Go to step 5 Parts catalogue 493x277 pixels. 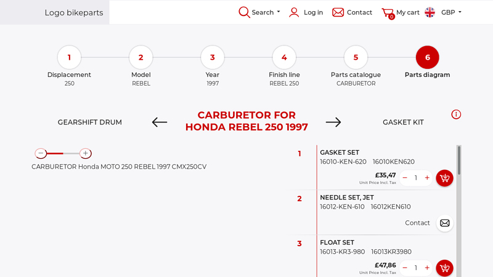356,57
